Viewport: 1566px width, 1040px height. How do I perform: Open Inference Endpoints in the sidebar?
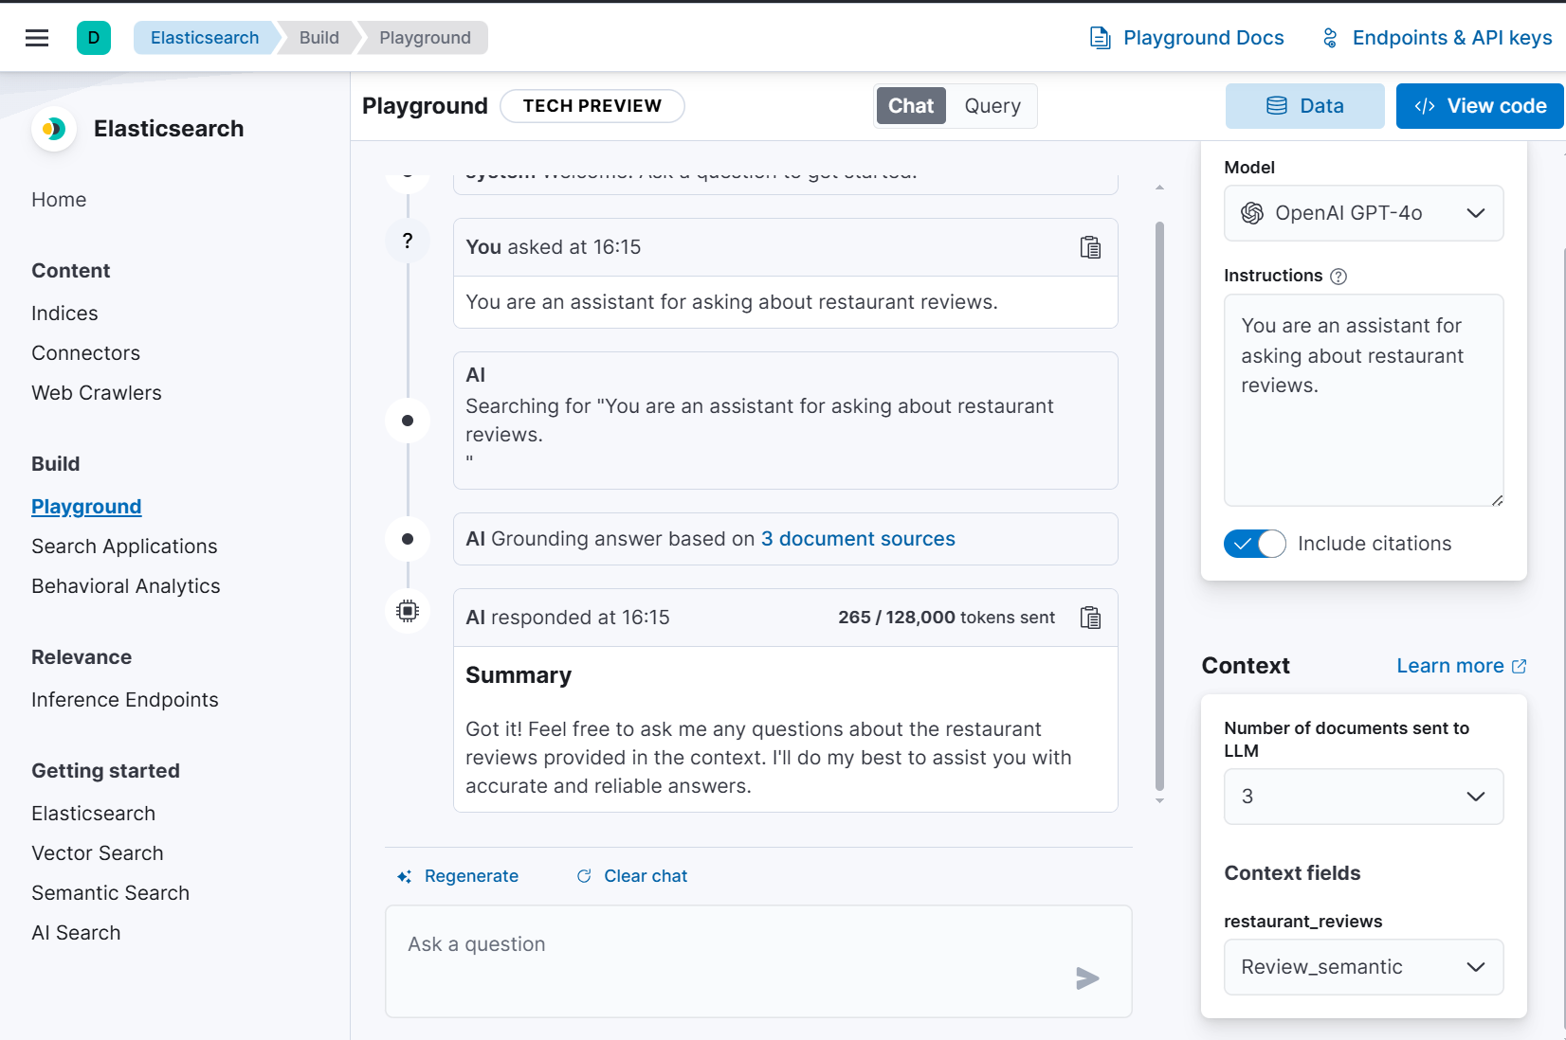[x=125, y=700]
